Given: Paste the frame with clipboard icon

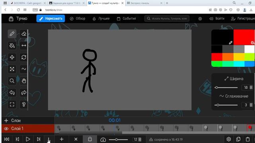Looking at the screenshot, I should (248, 139).
